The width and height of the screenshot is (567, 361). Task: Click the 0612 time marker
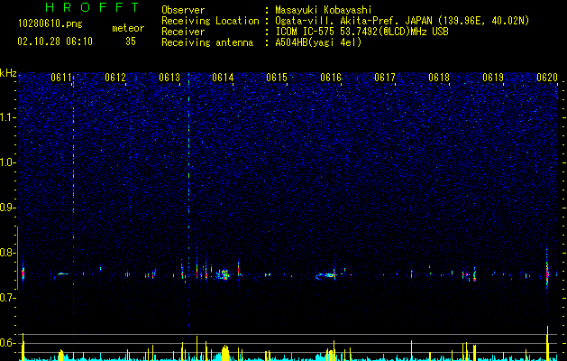[115, 78]
